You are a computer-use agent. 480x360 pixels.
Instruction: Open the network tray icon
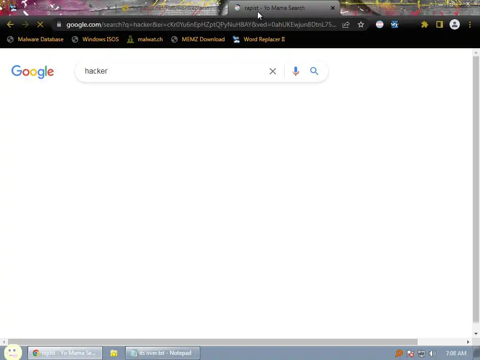[421, 353]
